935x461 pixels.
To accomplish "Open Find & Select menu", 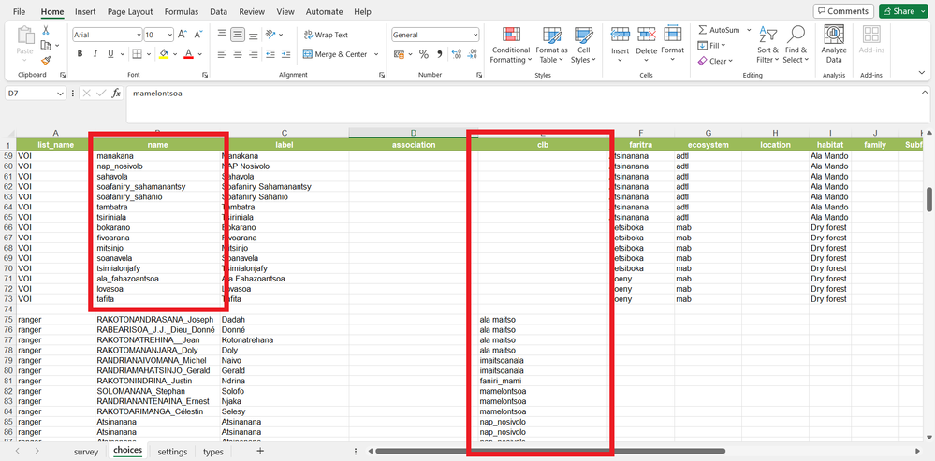I will (x=796, y=45).
